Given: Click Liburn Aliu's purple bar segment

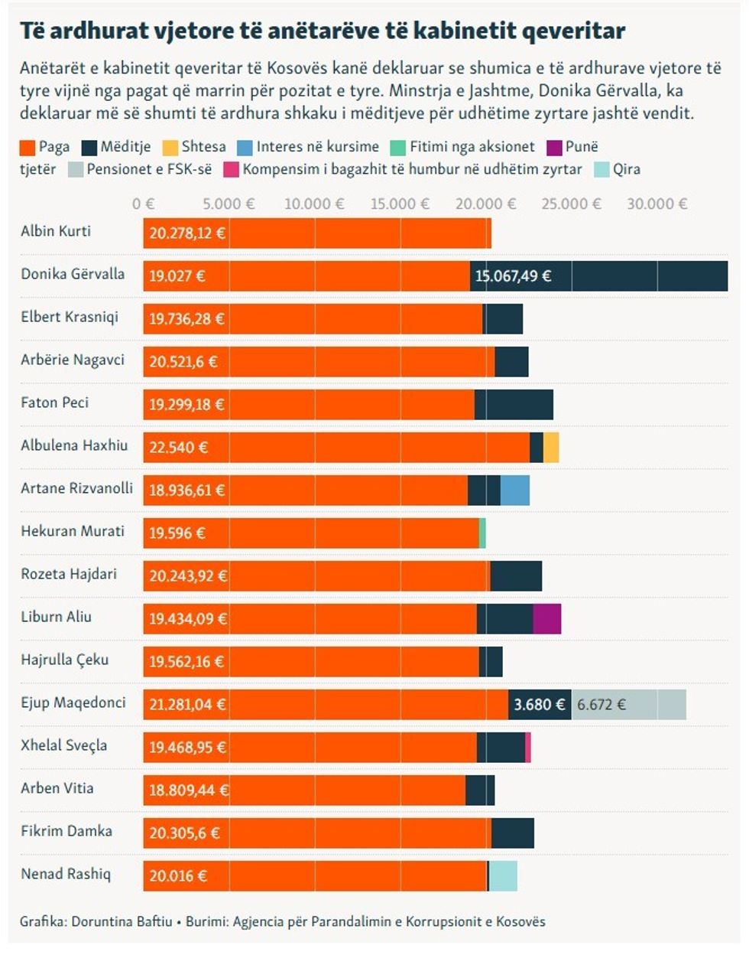Looking at the screenshot, I should (x=547, y=619).
